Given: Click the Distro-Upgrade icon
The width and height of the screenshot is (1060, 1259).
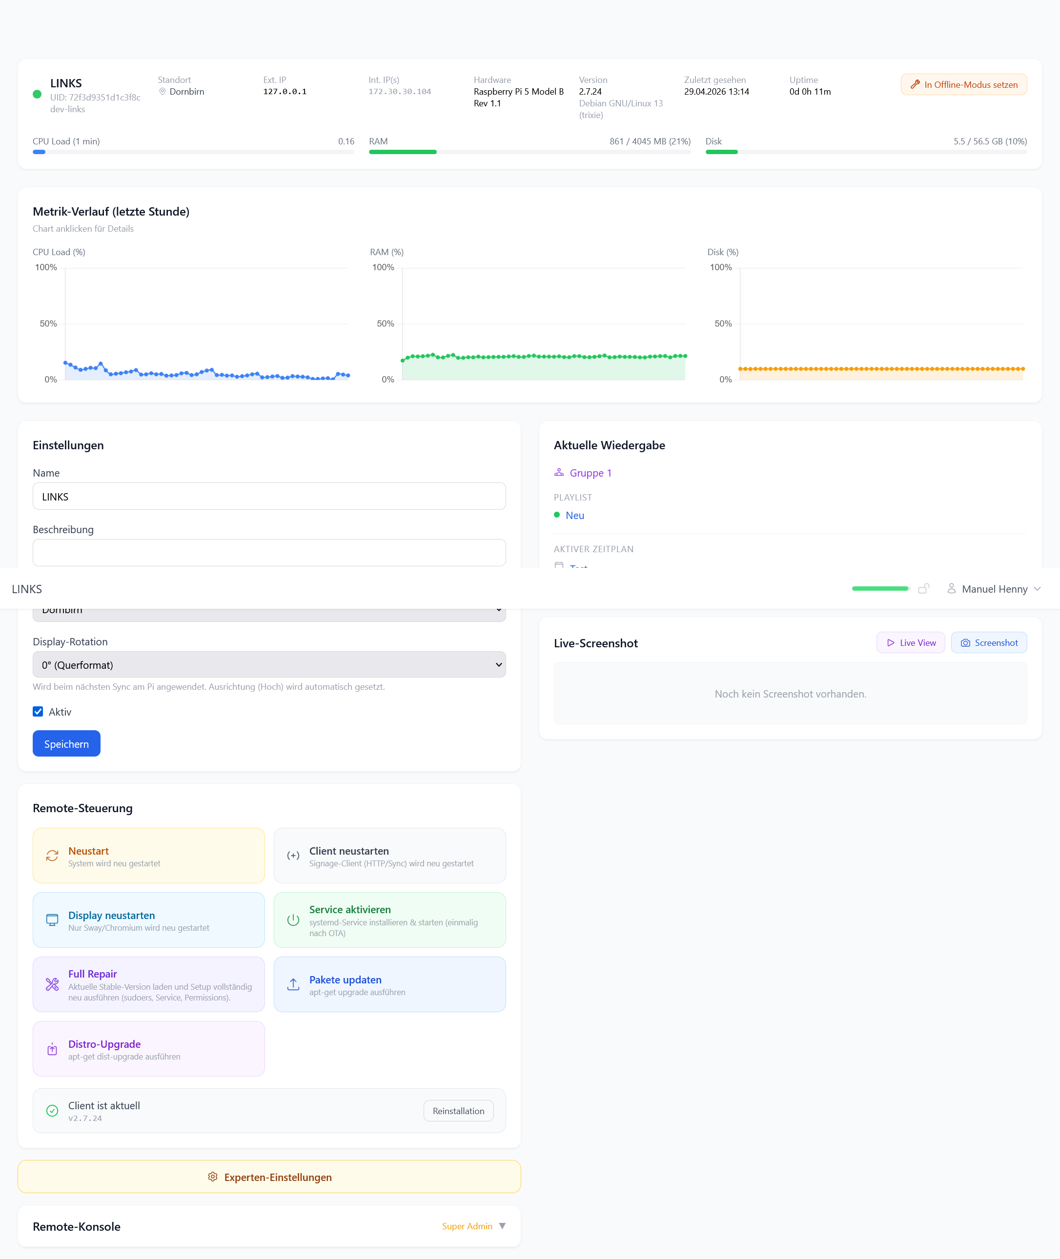Looking at the screenshot, I should 52,1049.
